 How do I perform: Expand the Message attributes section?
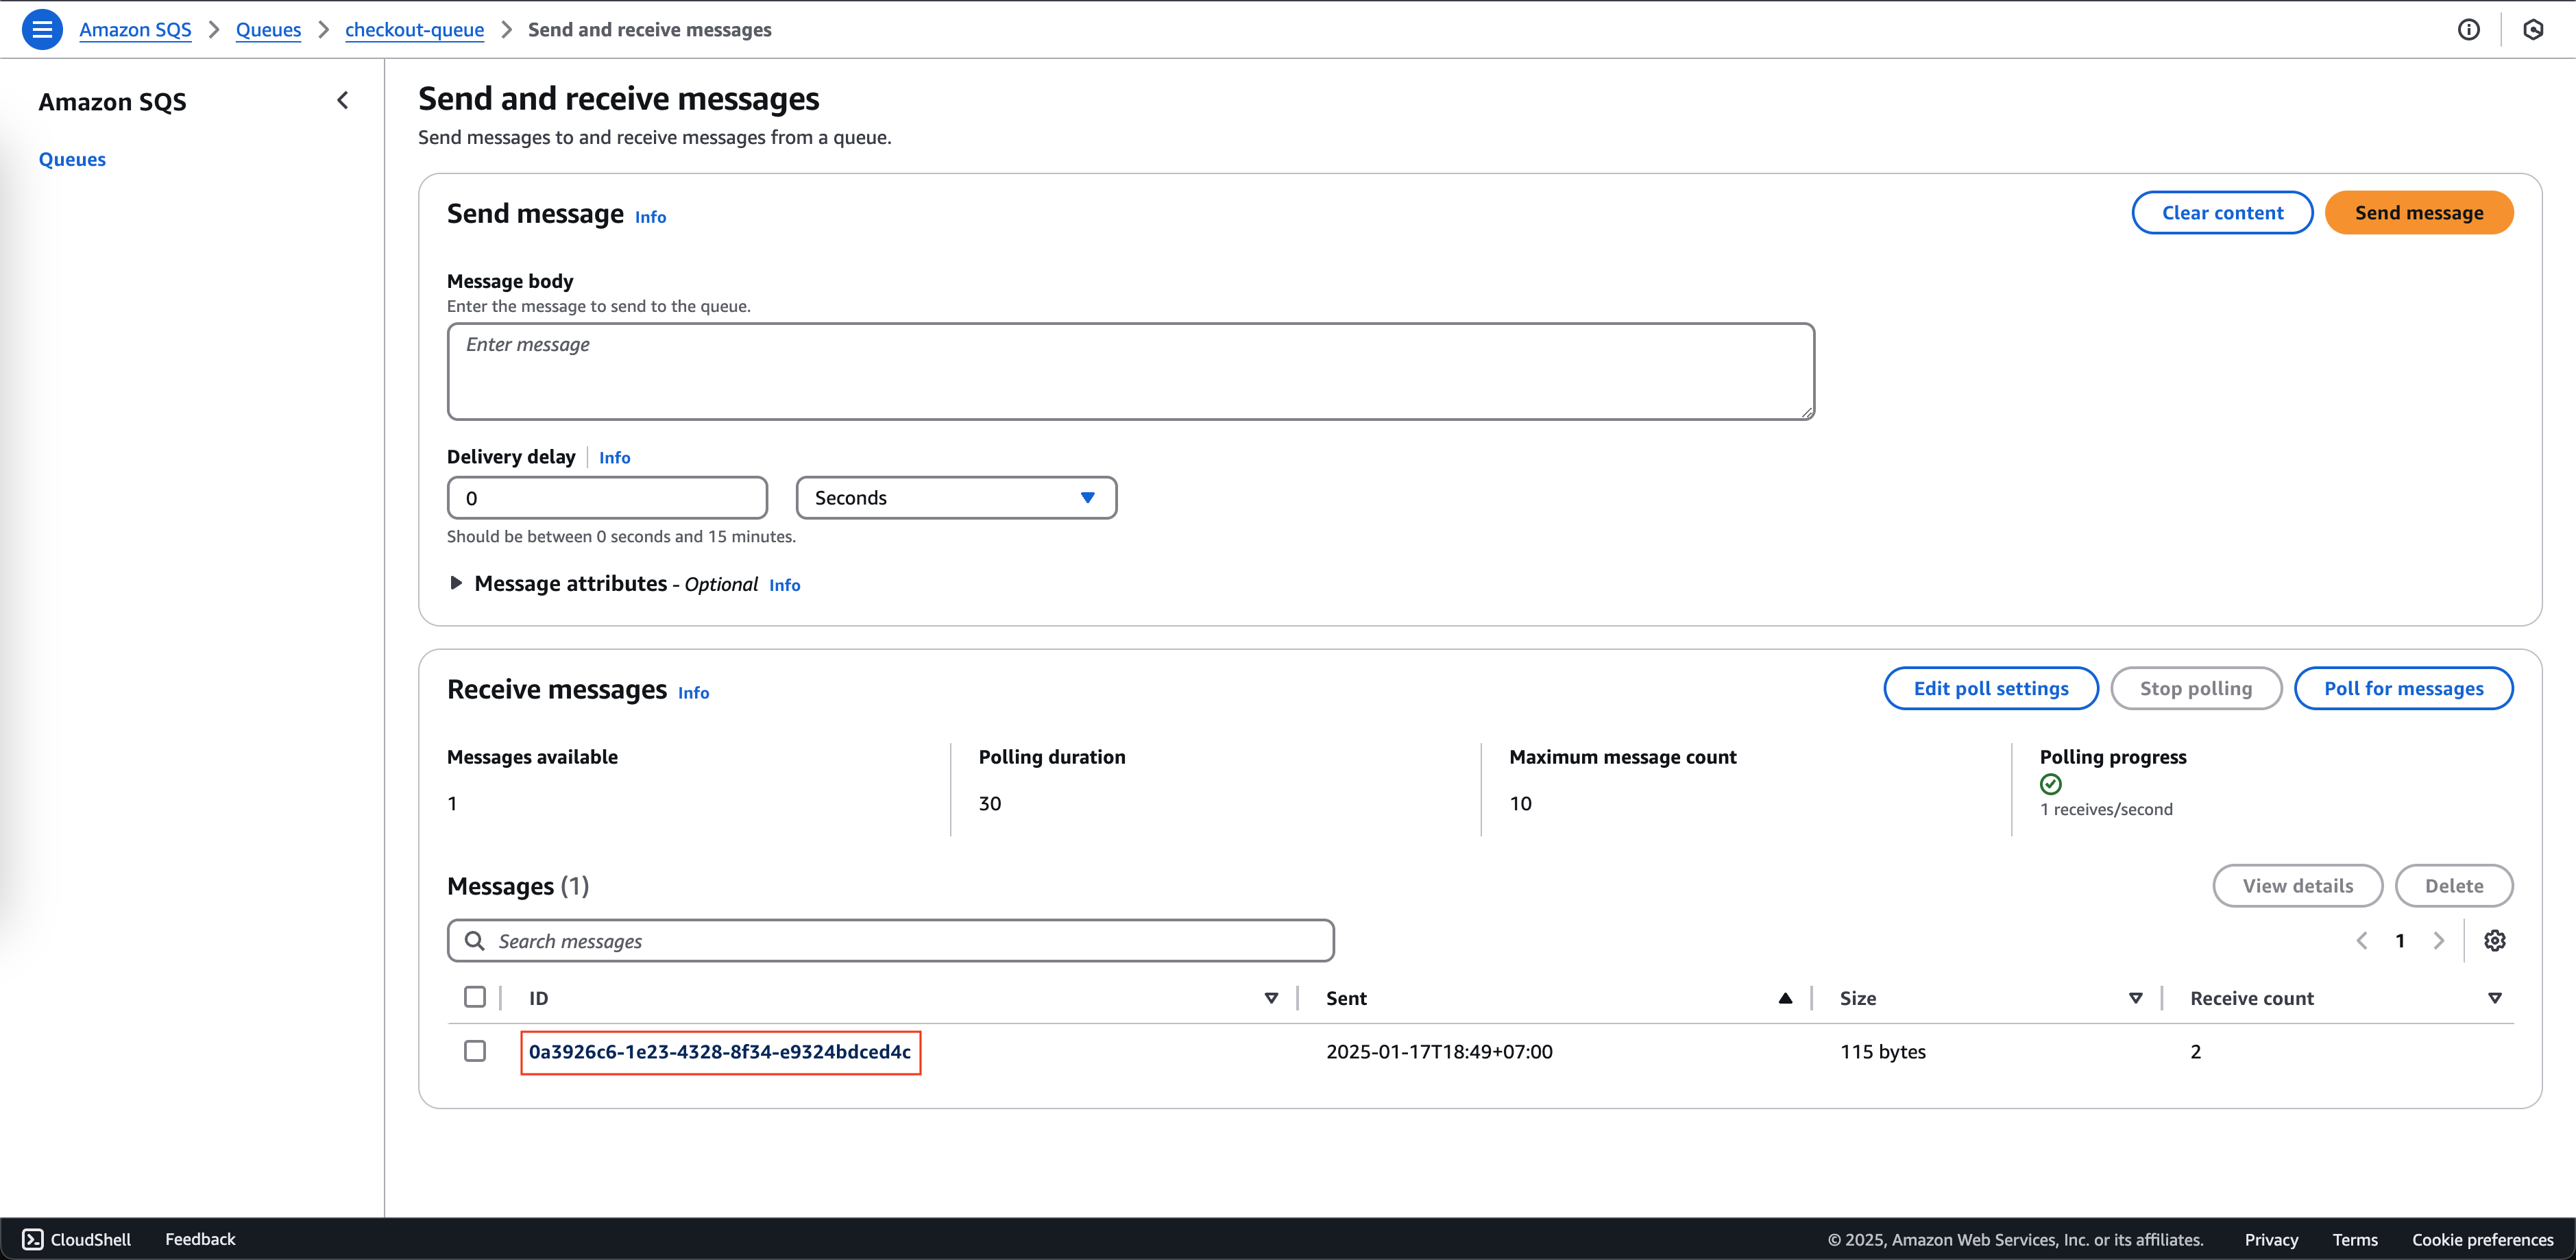(456, 583)
